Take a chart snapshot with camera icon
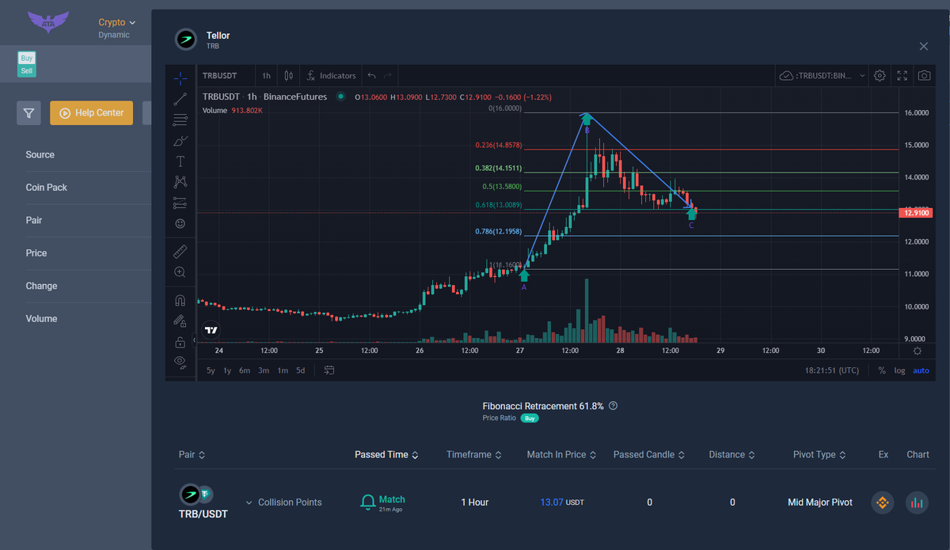 924,76
